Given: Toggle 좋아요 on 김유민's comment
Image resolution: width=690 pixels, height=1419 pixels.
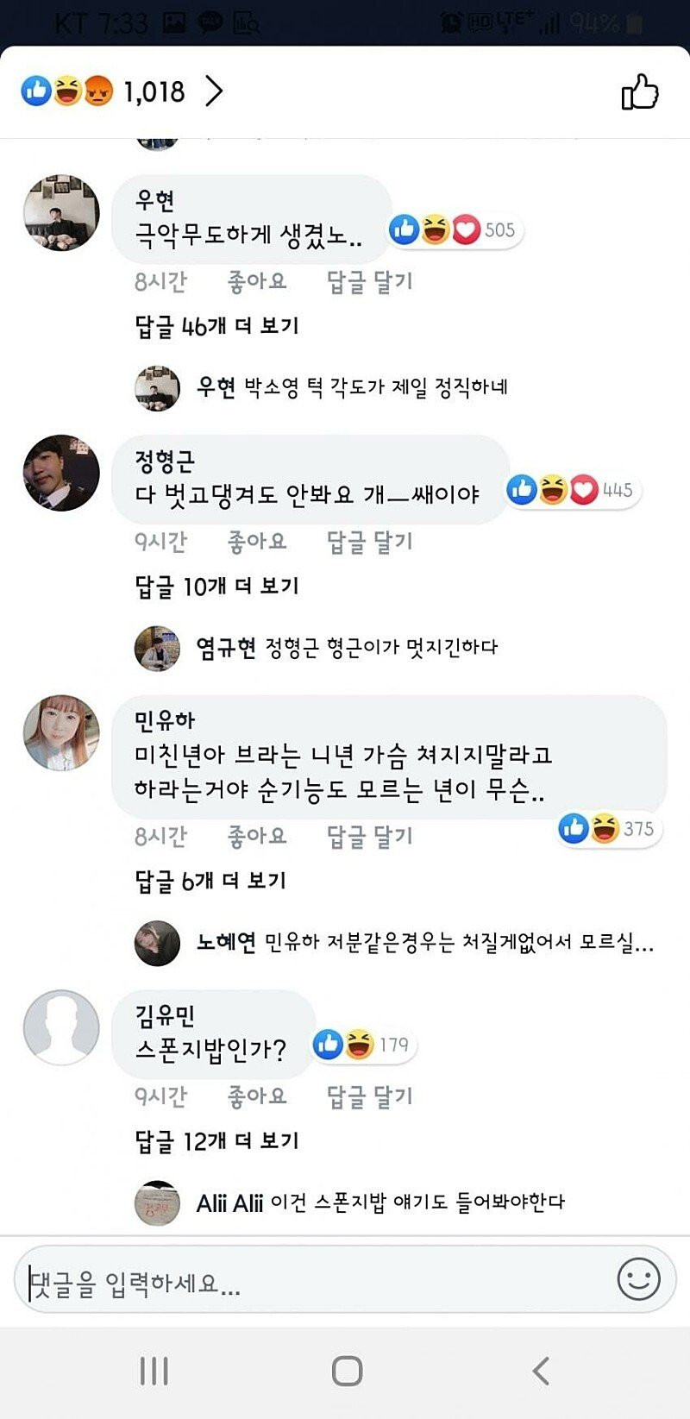Looking at the screenshot, I should tap(256, 1096).
